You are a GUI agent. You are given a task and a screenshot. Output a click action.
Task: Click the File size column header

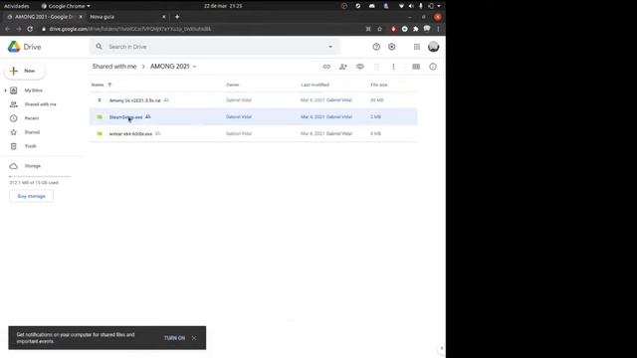coord(378,85)
